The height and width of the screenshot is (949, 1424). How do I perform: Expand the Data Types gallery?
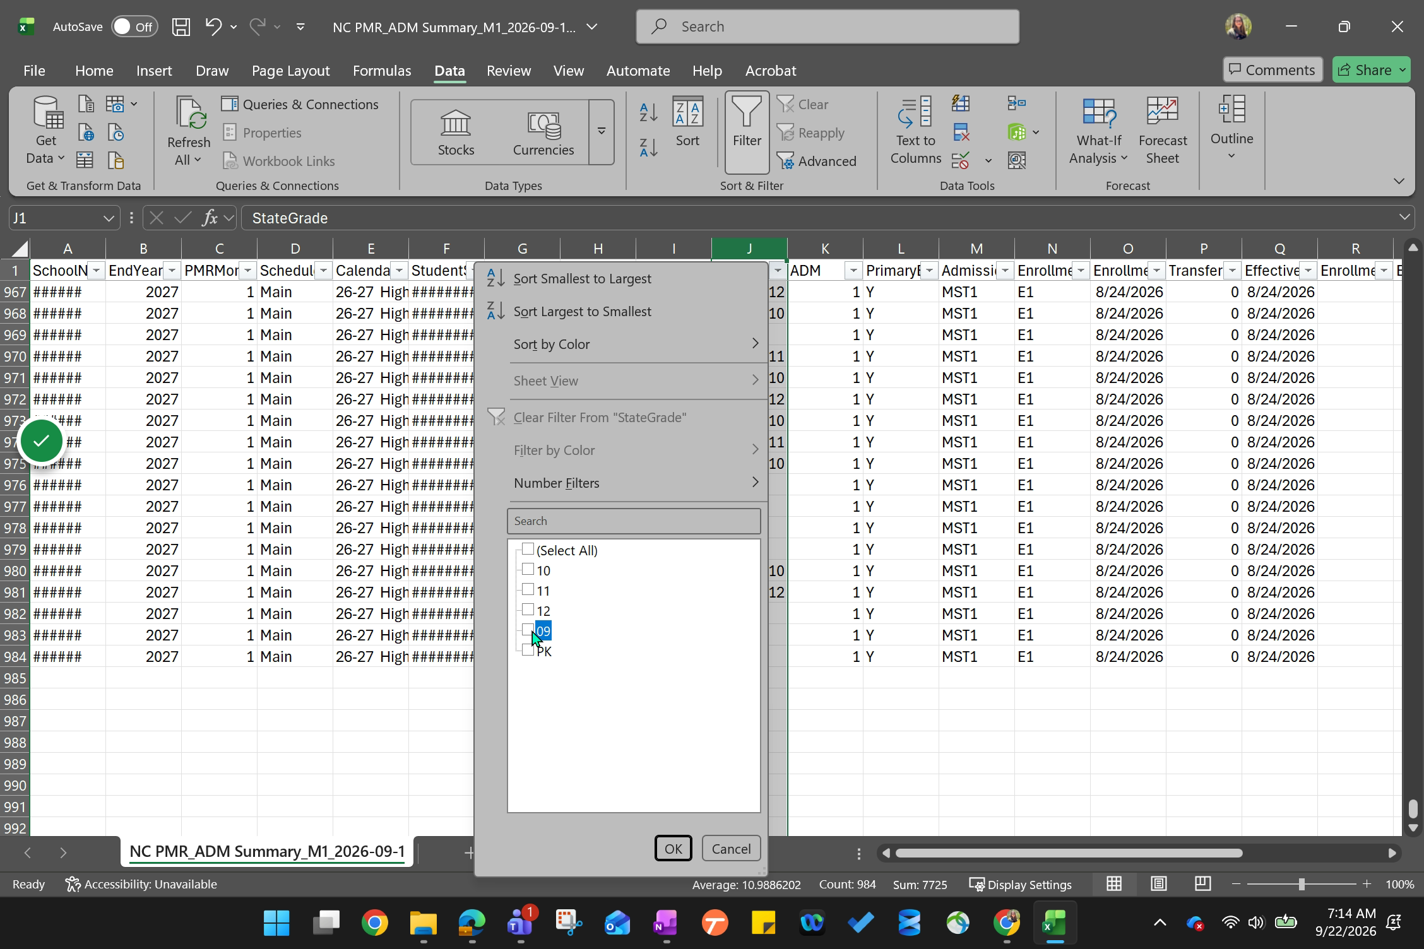(x=602, y=131)
